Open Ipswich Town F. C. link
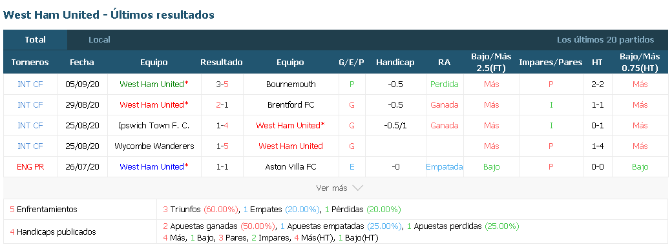Screen dimensions: 672x247 [x=154, y=125]
